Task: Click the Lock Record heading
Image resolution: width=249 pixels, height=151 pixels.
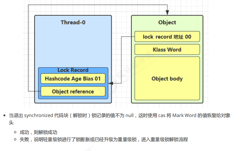Action: [73, 70]
